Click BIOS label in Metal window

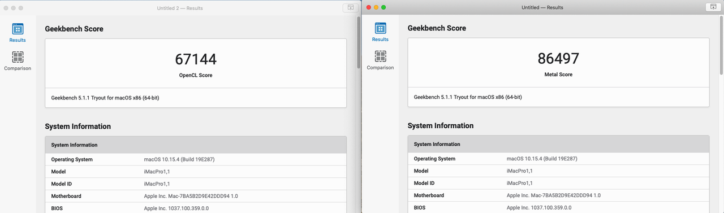tap(420, 207)
